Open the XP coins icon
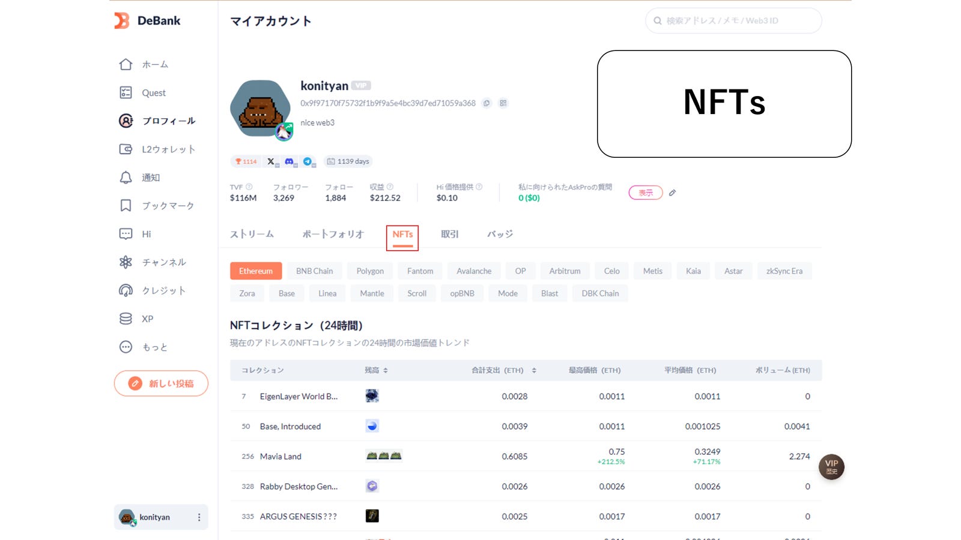This screenshot has width=961, height=540. point(126,319)
